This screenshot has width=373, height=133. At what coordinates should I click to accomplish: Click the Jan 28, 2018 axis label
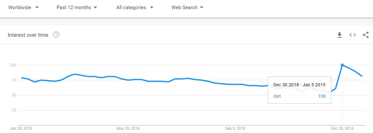tap(21, 128)
